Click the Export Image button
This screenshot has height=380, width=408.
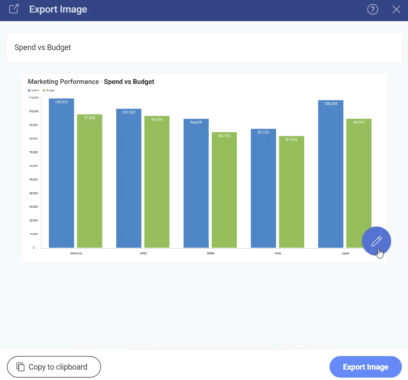(x=365, y=367)
